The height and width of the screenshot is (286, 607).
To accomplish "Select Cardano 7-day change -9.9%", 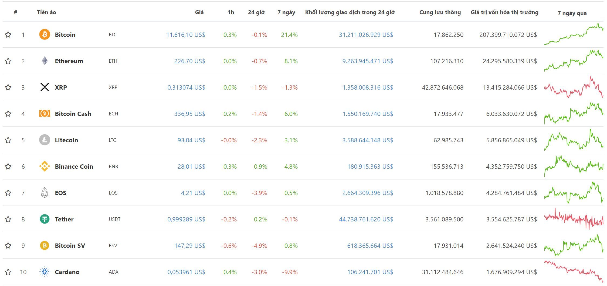I will coord(290,272).
